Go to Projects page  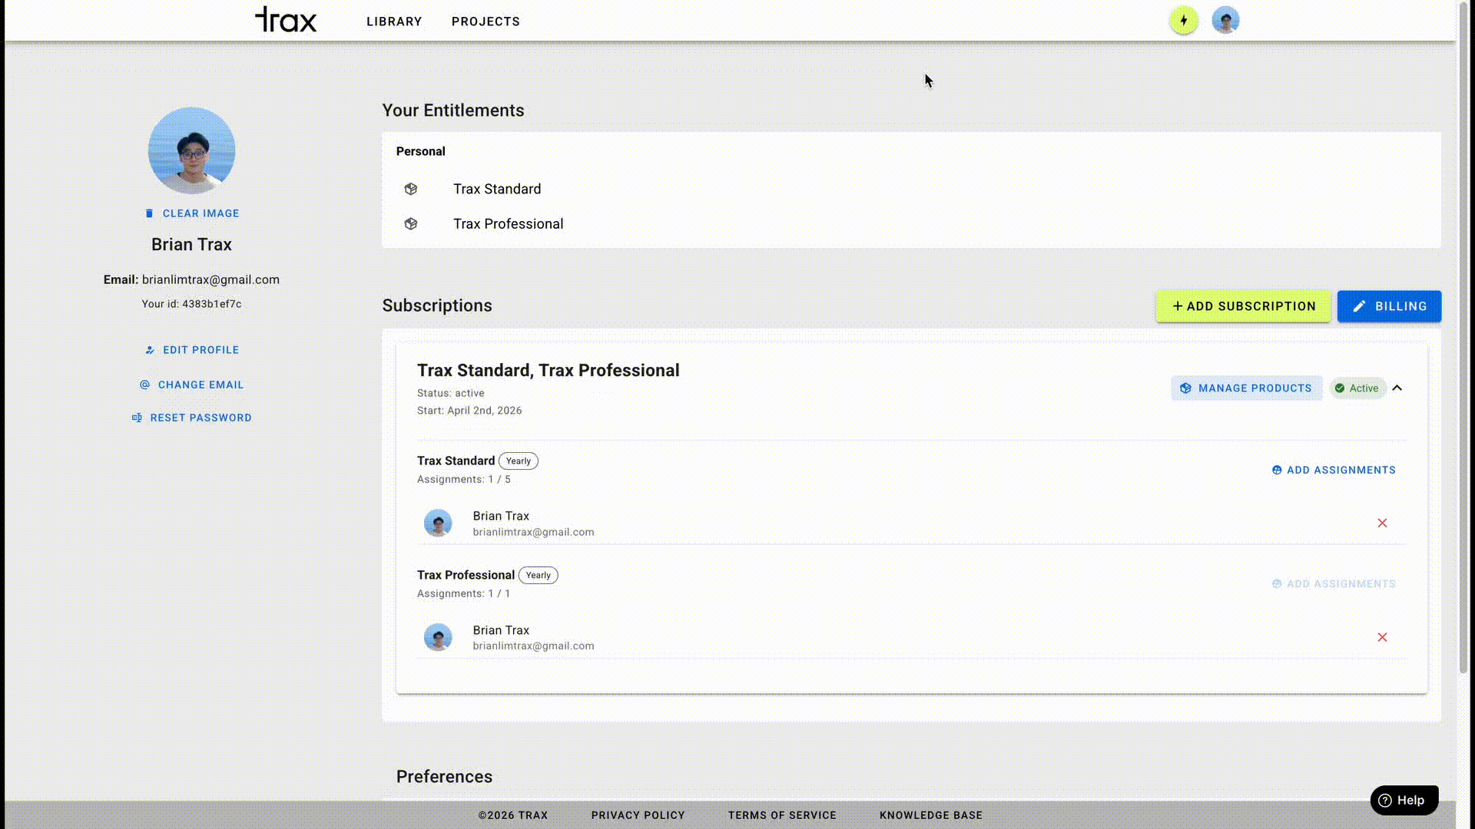(x=486, y=21)
